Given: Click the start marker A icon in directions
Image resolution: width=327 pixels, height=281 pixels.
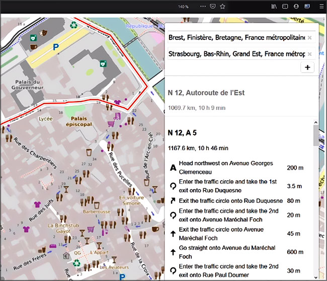Looking at the screenshot, I should (x=173, y=168).
